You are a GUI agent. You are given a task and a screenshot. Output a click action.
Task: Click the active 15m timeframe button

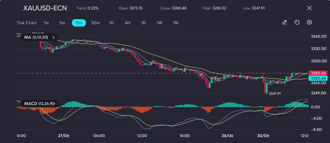click(x=79, y=23)
